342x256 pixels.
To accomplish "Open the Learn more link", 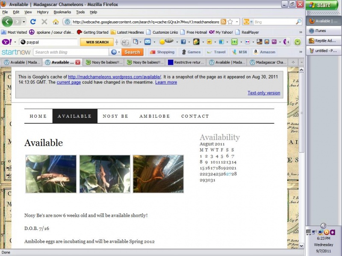I will (166, 82).
